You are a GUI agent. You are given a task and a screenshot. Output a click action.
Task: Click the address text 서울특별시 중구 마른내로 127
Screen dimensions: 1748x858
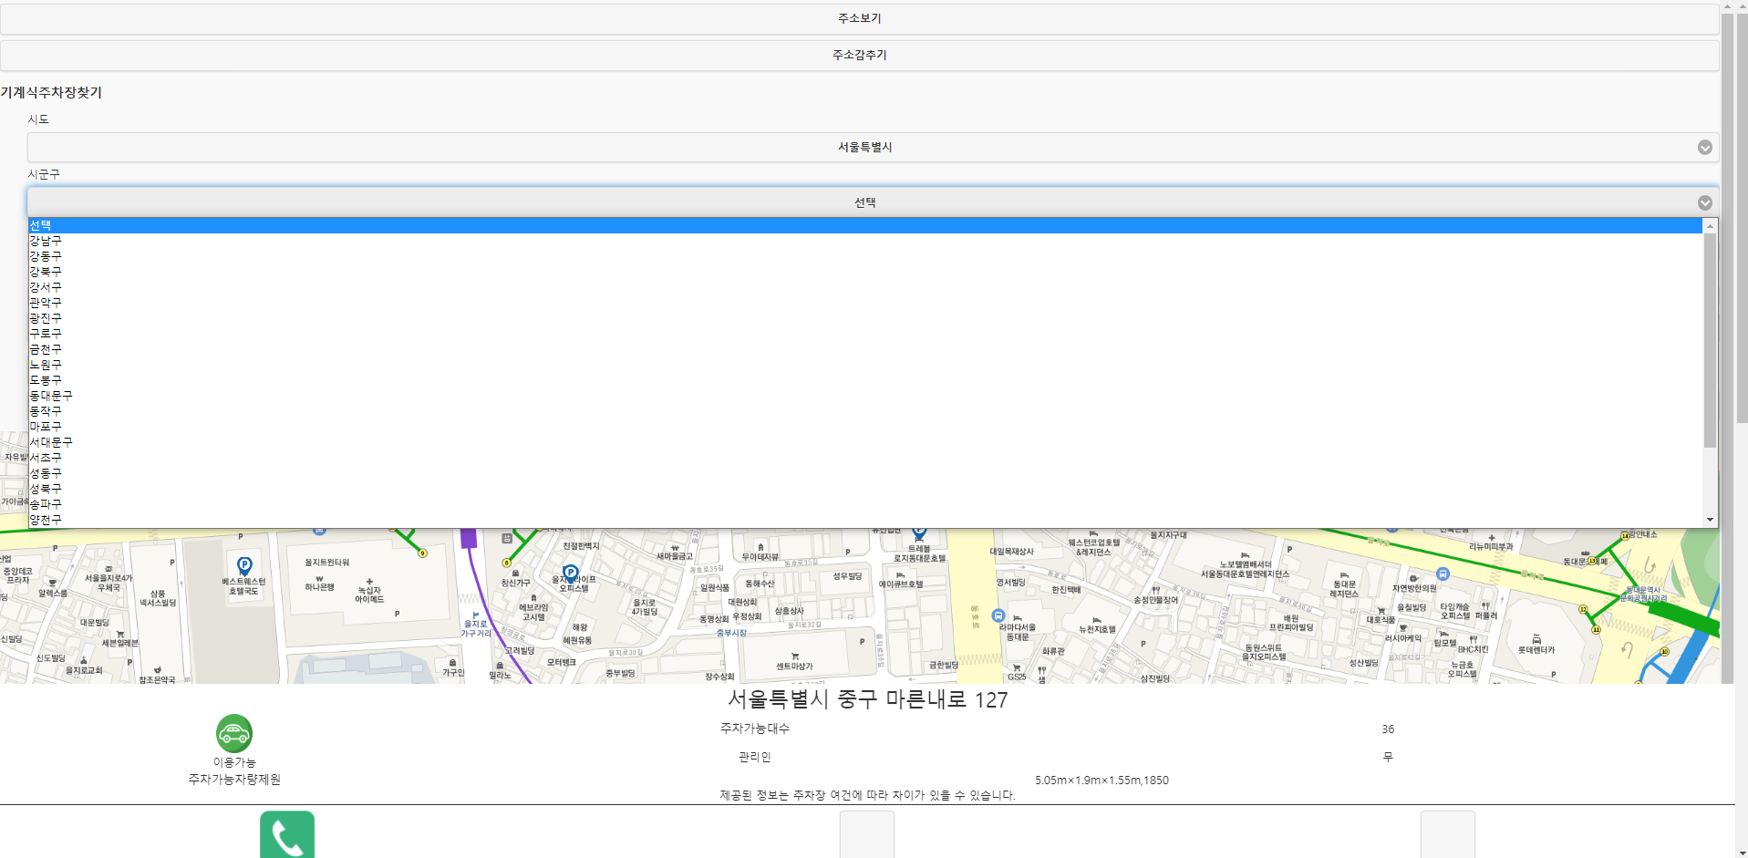867,700
